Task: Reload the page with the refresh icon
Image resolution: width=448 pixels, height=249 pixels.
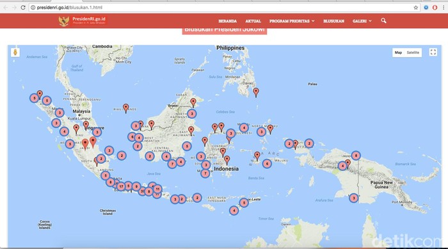Action: pyautogui.click(x=23, y=8)
